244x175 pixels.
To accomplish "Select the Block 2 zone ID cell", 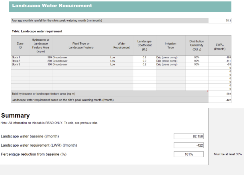I will [x=20, y=61].
